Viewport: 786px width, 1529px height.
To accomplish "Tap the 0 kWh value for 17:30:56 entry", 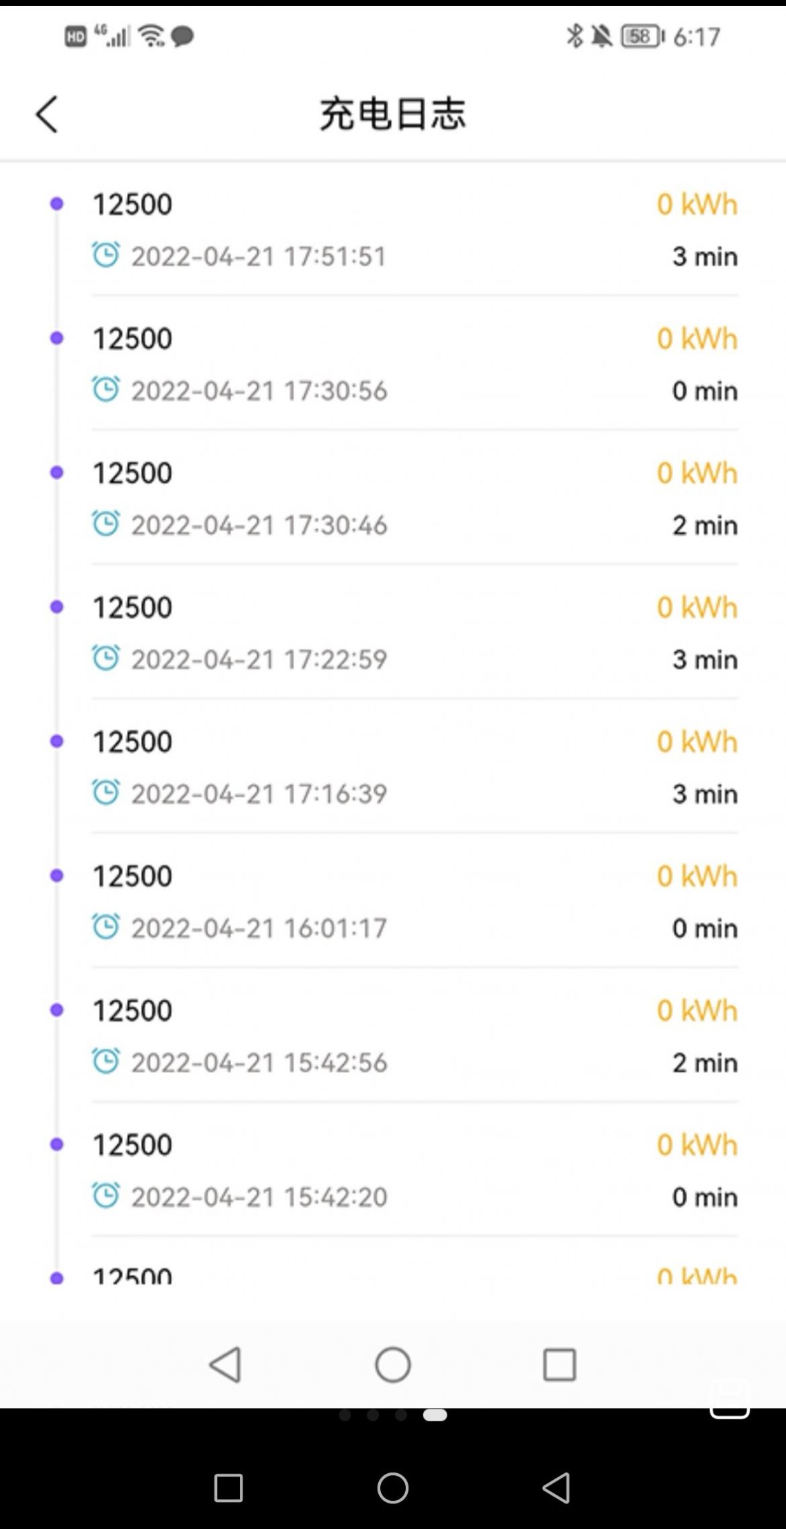I will [697, 339].
